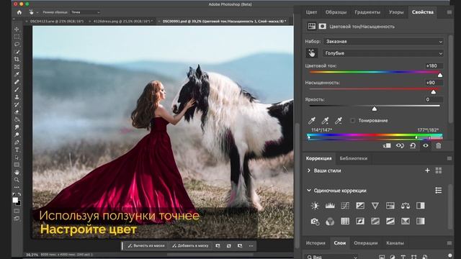Open the 4128dress.png document tab
461x259 pixels.
pyautogui.click(x=123, y=21)
